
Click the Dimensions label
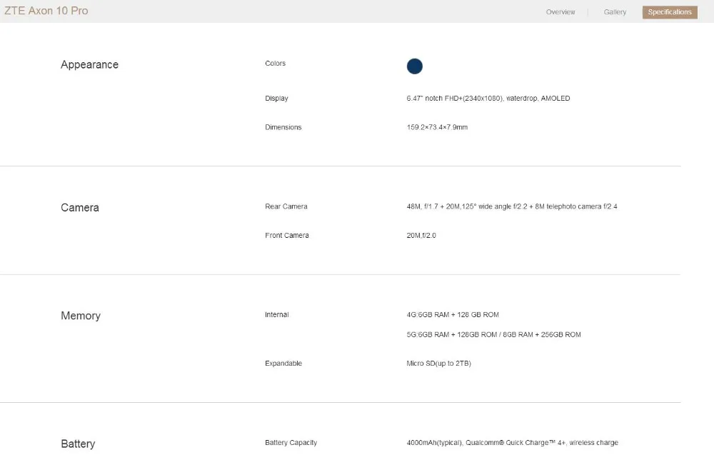(283, 127)
